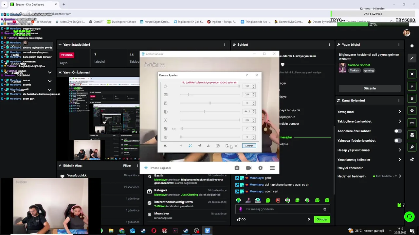Screen dimensions: 419x235
Task: Click the mirror triangle icon
Action: [x=209, y=146]
